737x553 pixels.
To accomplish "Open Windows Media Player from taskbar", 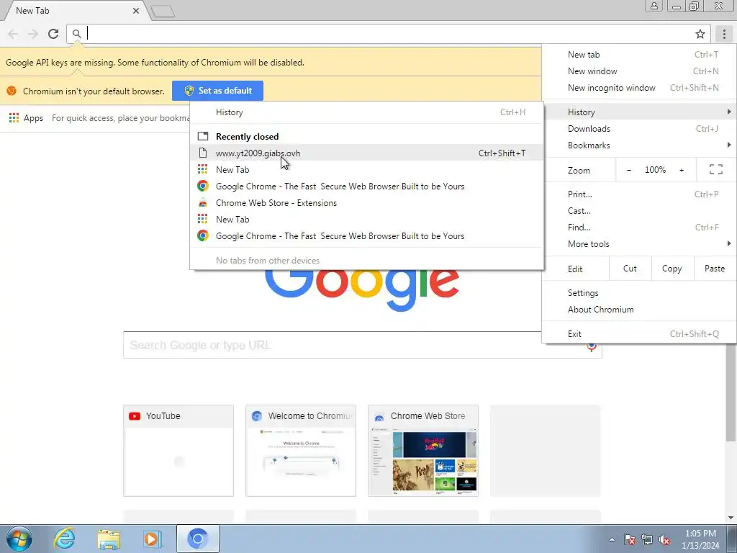I will click(x=153, y=539).
